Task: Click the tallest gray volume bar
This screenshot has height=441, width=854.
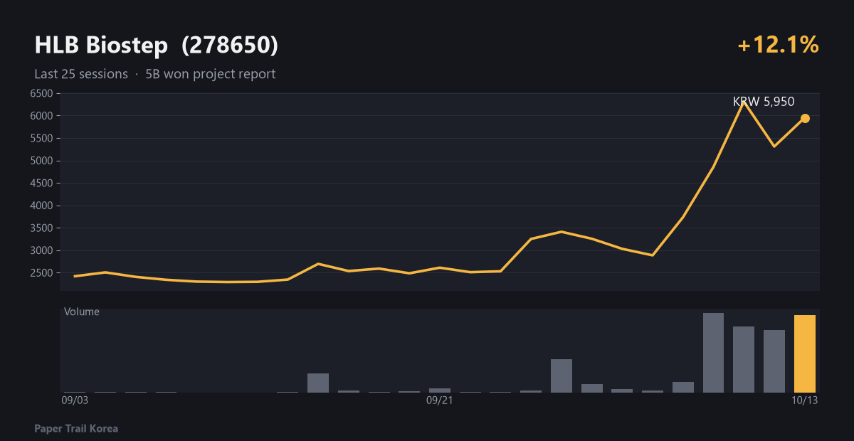Action: 713,353
